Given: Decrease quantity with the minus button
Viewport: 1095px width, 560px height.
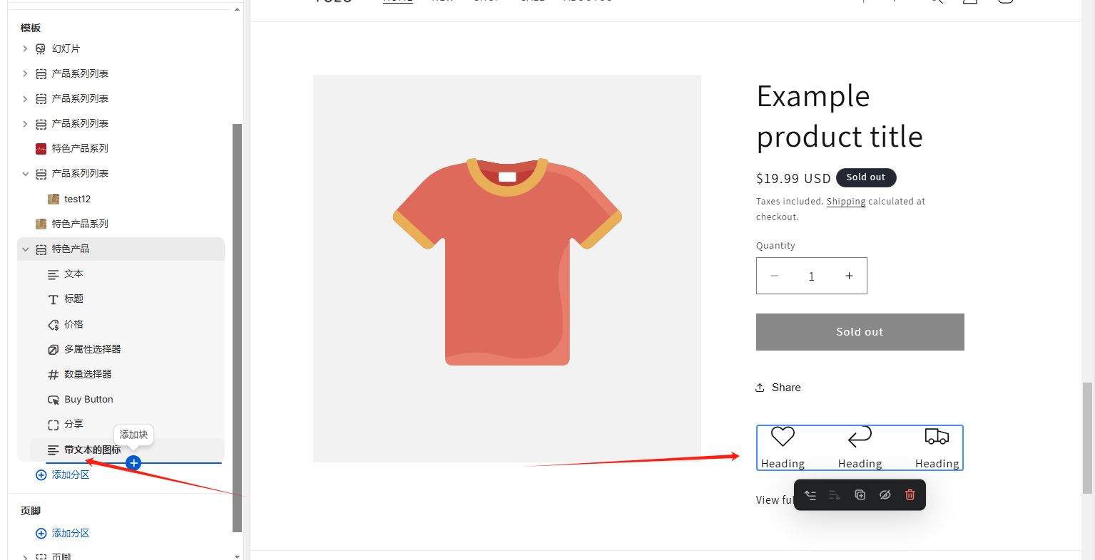Looking at the screenshot, I should [775, 276].
